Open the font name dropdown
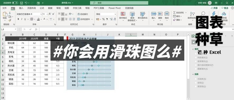 [x=41, y=14]
